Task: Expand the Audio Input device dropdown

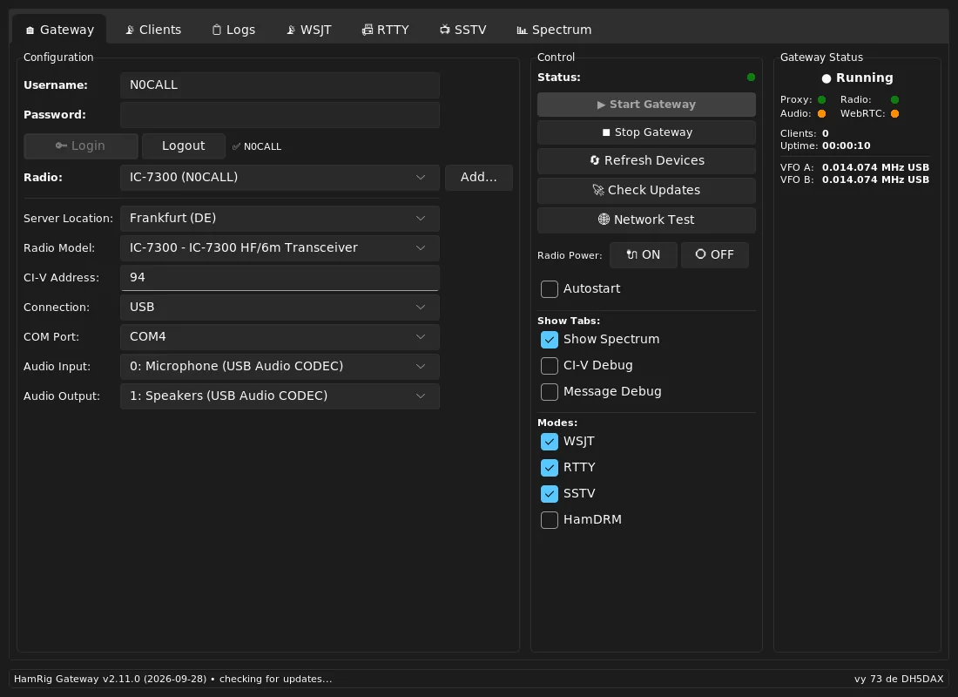Action: click(280, 366)
